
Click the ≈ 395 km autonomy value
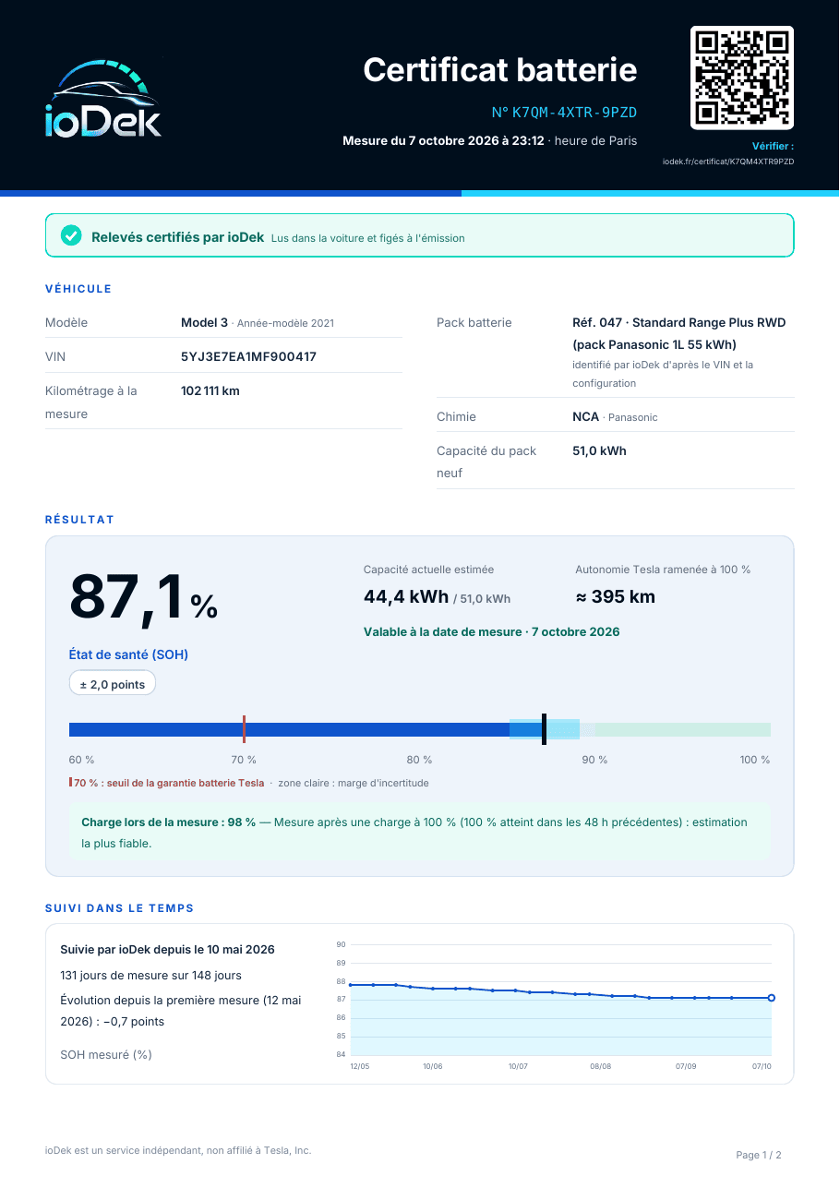pos(616,596)
